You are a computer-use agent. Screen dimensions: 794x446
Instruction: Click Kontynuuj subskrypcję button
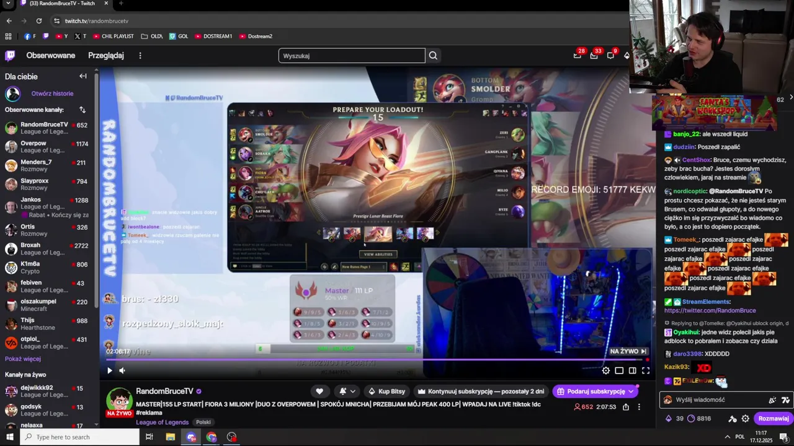pyautogui.click(x=481, y=391)
